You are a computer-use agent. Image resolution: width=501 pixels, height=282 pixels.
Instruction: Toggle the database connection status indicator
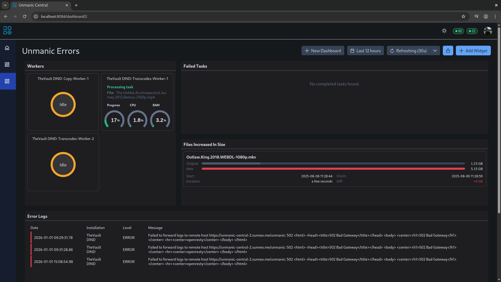(472, 31)
